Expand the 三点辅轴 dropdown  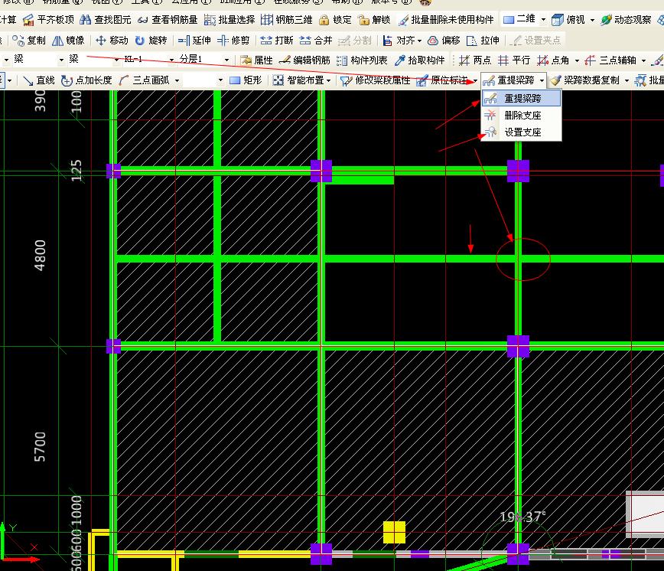pyautogui.click(x=643, y=60)
